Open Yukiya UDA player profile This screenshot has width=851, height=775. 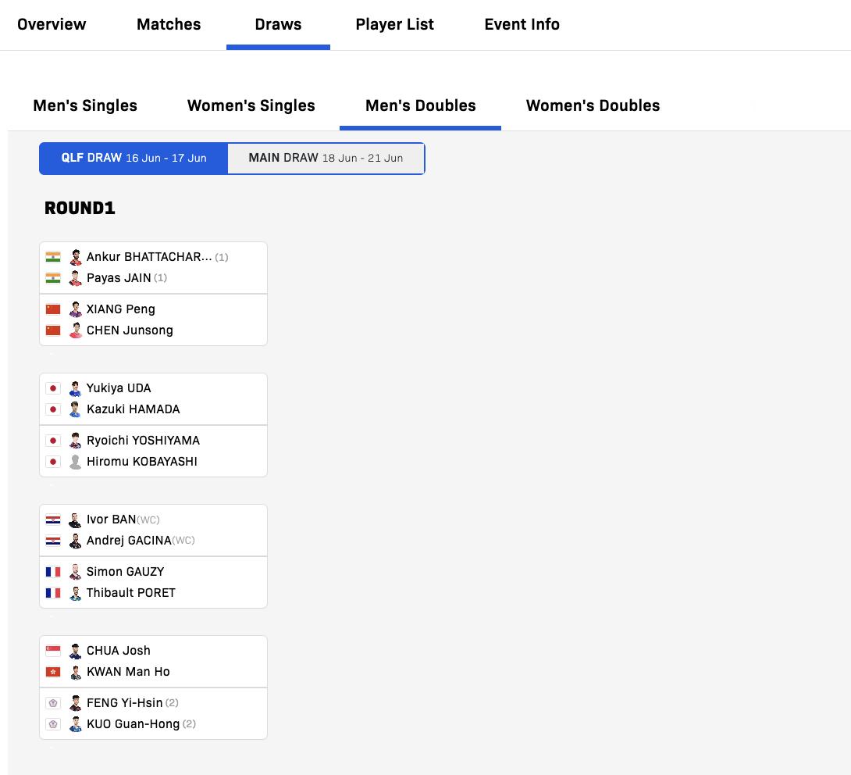coord(119,388)
